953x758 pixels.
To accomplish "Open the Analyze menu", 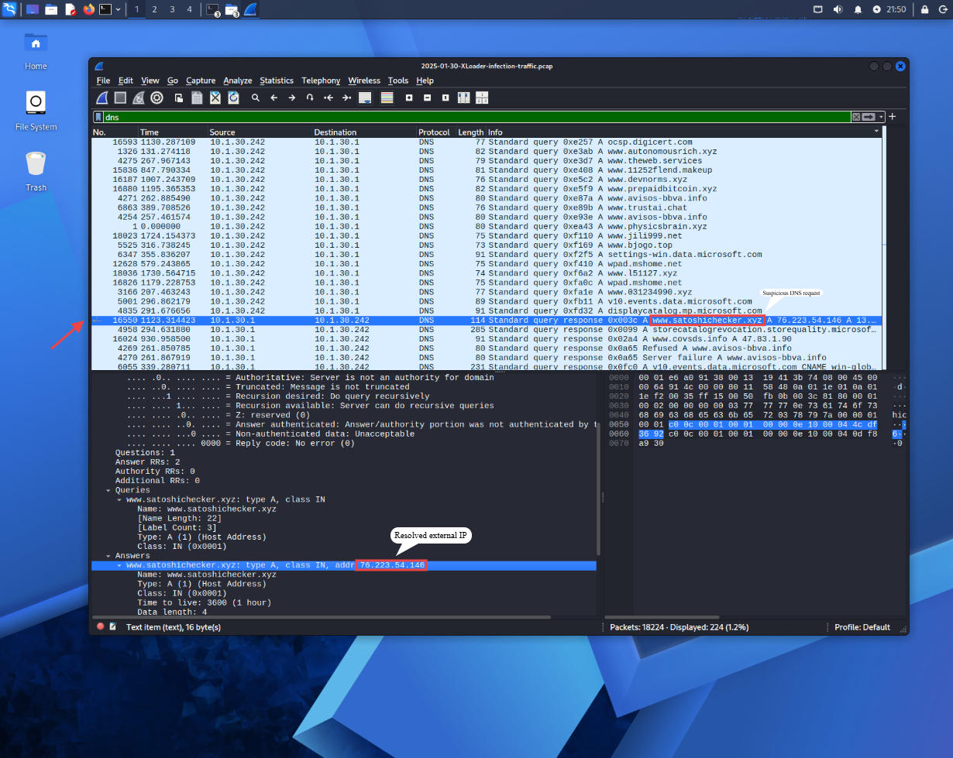I will point(238,81).
